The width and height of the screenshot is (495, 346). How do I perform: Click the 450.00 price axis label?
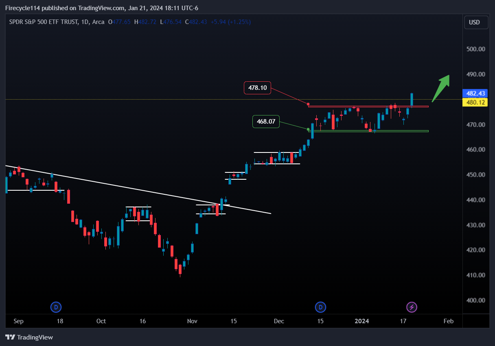476,174
